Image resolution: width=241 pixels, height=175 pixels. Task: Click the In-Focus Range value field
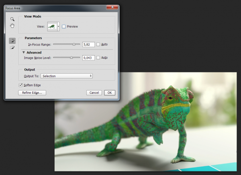(x=88, y=44)
